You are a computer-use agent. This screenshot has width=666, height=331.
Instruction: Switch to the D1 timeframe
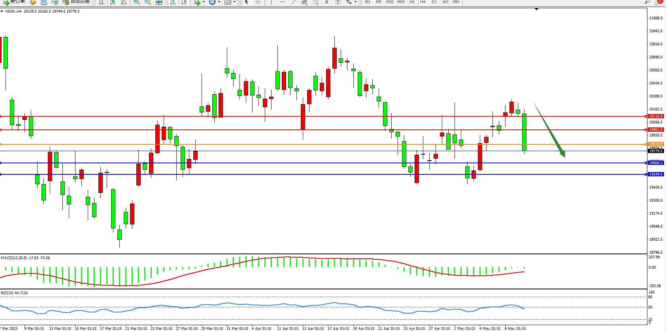tap(434, 2)
